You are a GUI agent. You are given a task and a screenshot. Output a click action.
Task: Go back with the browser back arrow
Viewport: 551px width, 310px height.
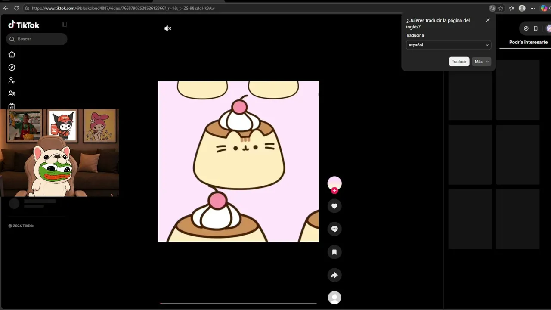pyautogui.click(x=6, y=8)
